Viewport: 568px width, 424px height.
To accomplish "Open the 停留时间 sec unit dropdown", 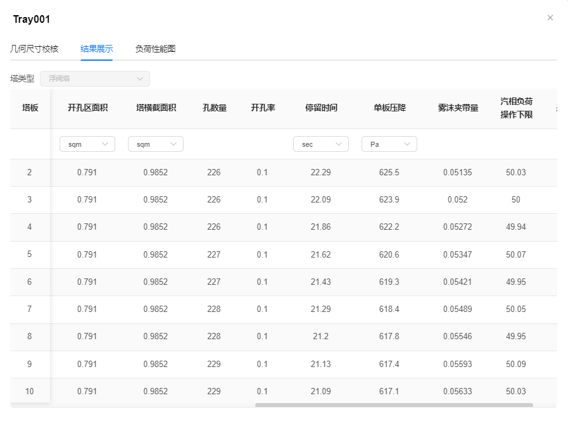I will coord(321,144).
